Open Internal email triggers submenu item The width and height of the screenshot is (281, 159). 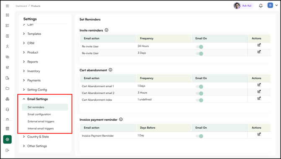point(41,128)
